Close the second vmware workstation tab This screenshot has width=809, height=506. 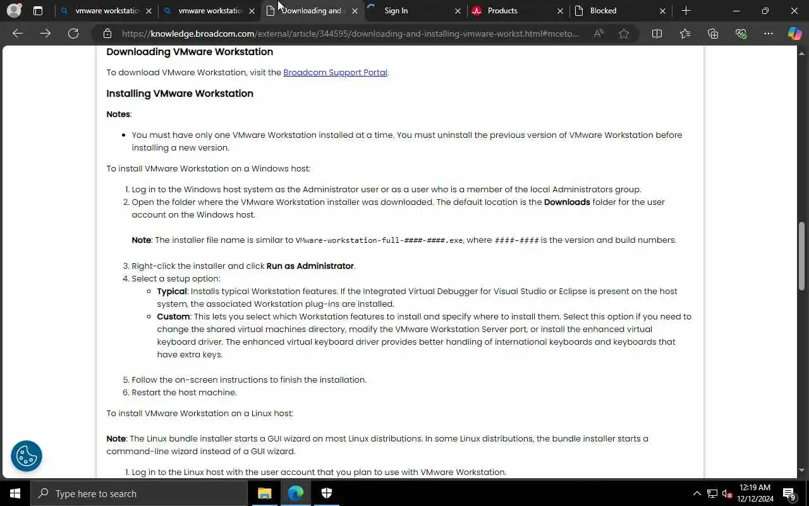252,11
